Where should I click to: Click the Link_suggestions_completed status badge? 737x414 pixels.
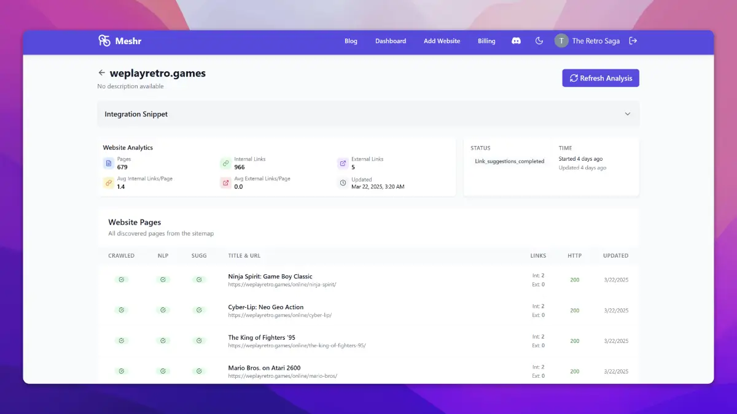[509, 161]
